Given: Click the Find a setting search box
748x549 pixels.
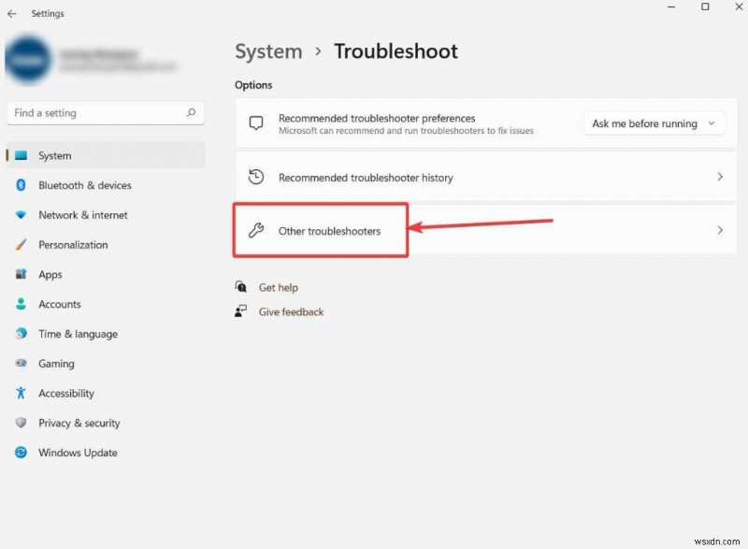Looking at the screenshot, I should coord(106,112).
